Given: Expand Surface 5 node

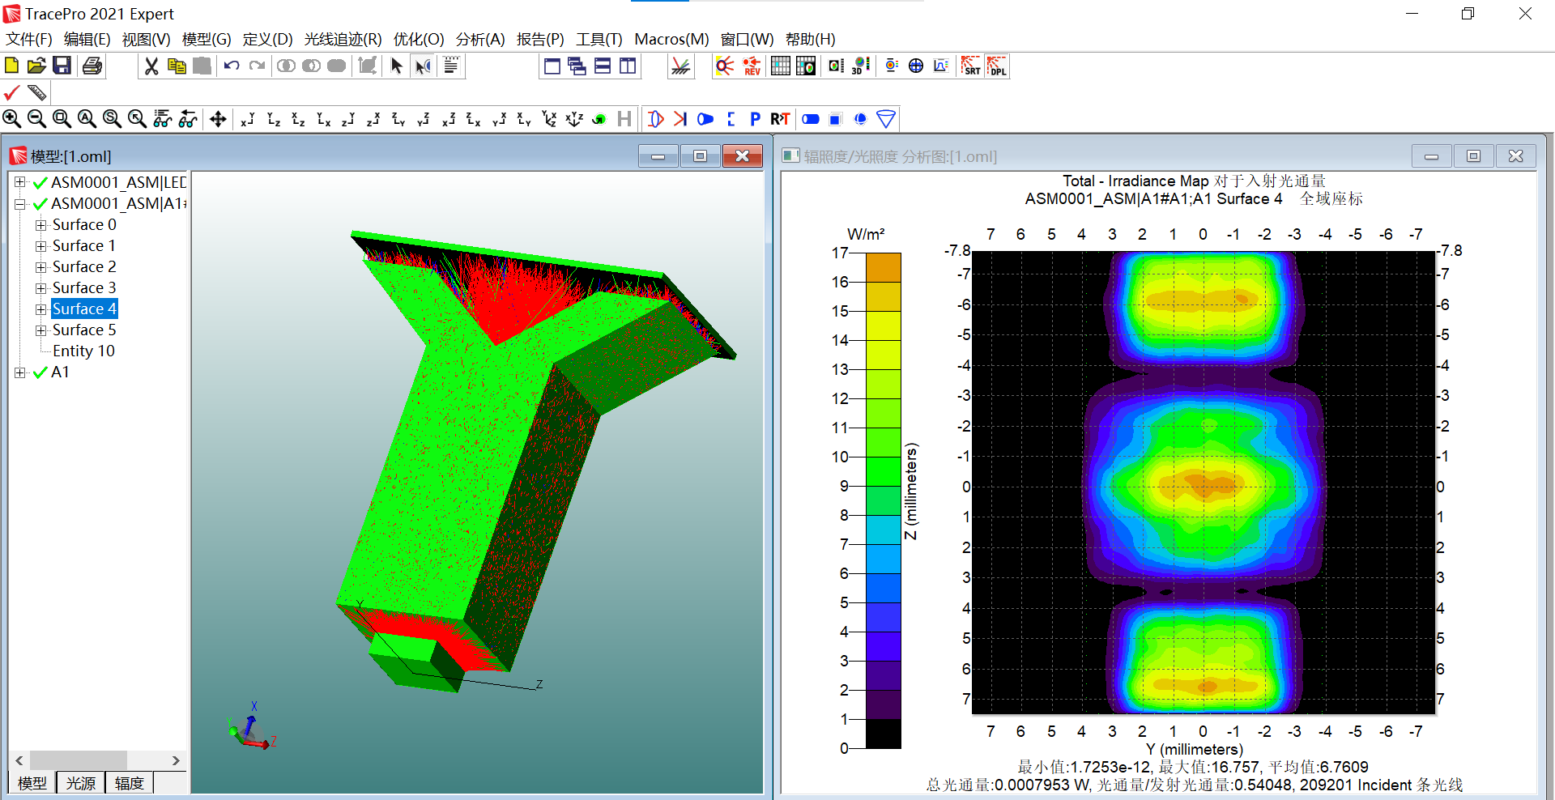Looking at the screenshot, I should coord(40,330).
